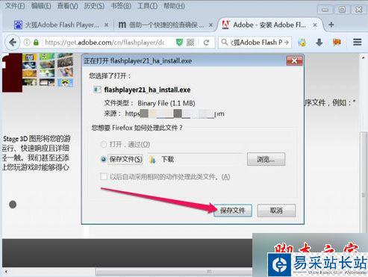Close the flashplayer21 download dialog
The image size is (368, 277).
pos(294,60)
